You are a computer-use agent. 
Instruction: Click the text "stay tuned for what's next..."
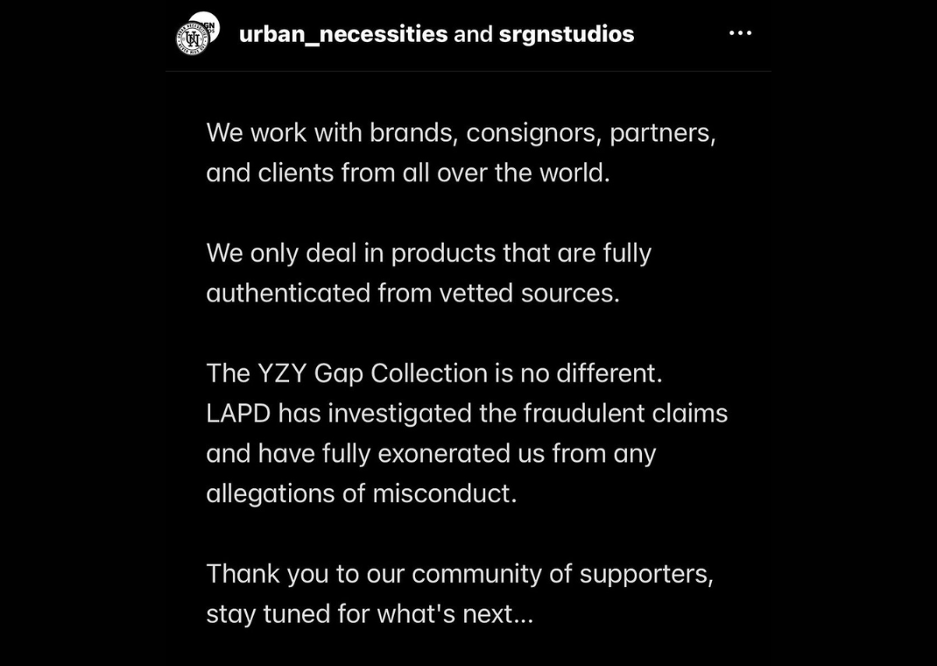click(370, 613)
